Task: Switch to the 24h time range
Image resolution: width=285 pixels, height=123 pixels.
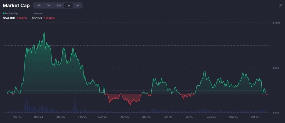Action: pos(38,6)
